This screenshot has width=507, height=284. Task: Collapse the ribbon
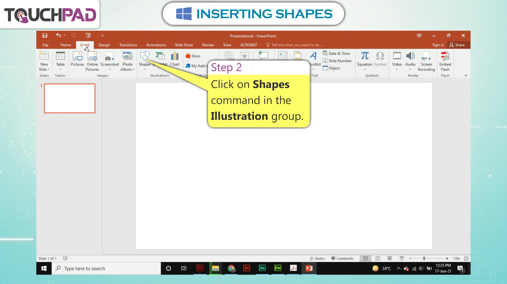click(466, 76)
